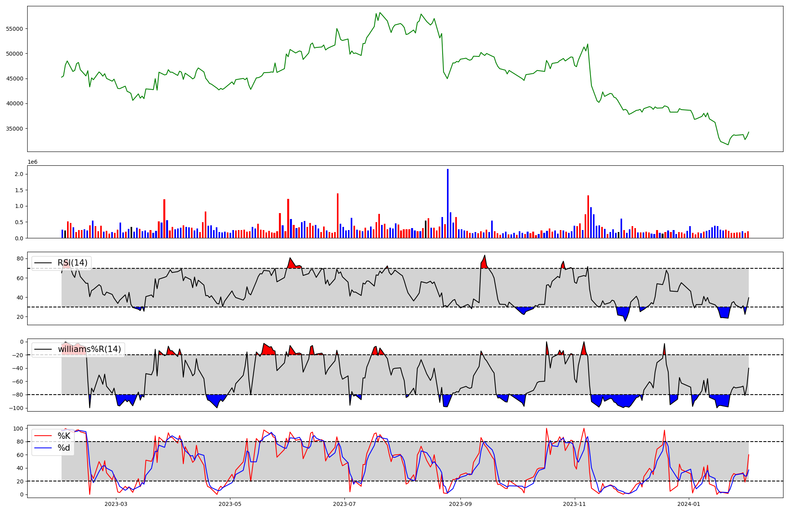The width and height of the screenshot is (789, 513).
Task: Click the tallest blue volume bar
Action: tap(448, 204)
